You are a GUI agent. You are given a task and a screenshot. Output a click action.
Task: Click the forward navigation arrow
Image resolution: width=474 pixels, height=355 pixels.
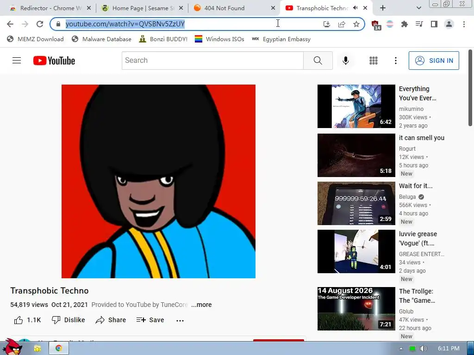tap(25, 24)
